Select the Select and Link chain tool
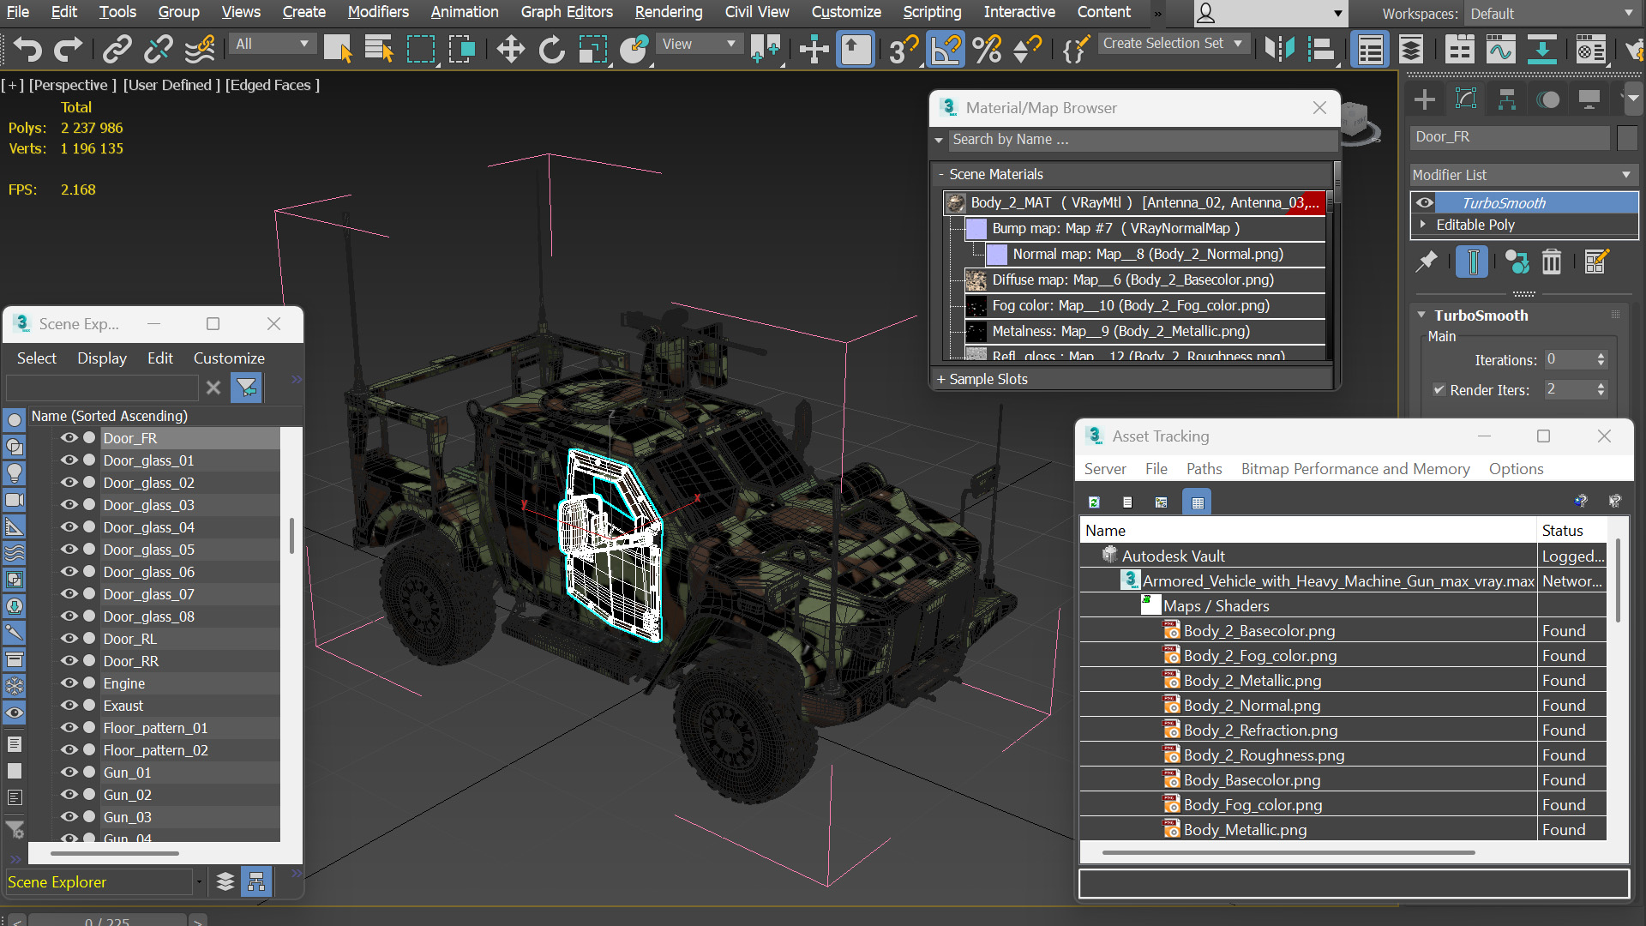The width and height of the screenshot is (1646, 926). tap(117, 49)
